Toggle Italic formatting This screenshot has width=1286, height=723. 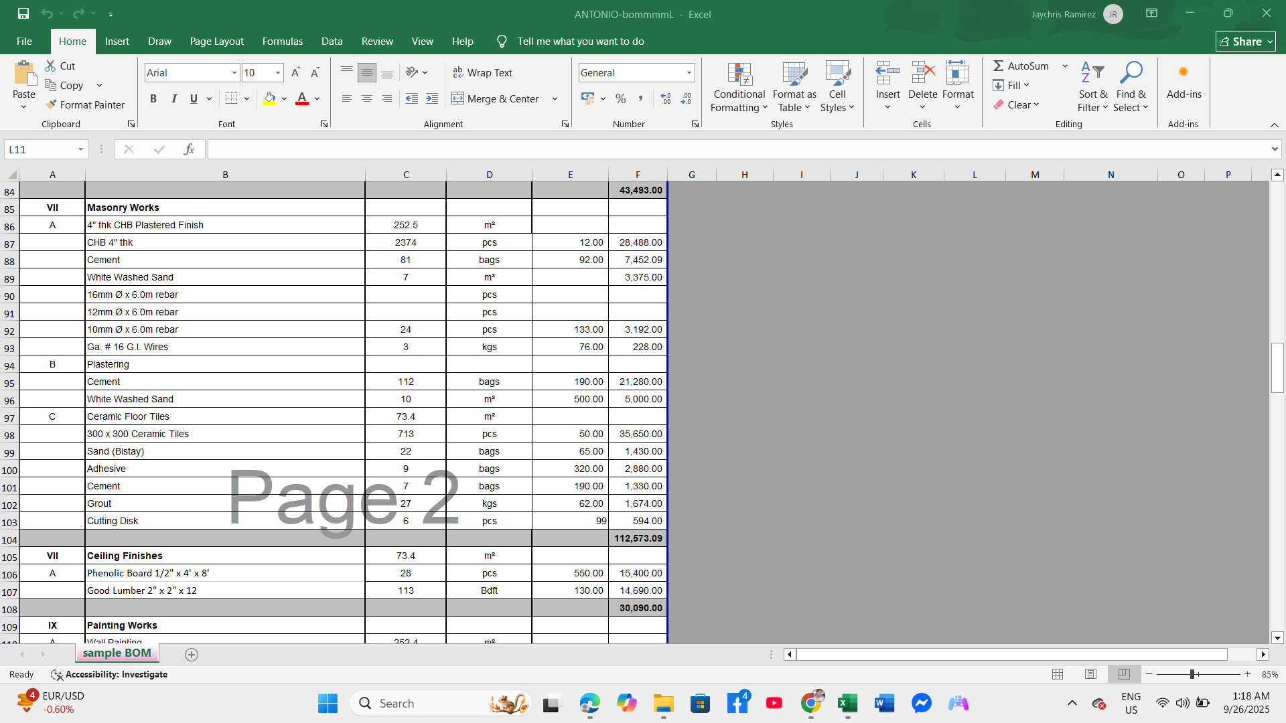point(174,98)
